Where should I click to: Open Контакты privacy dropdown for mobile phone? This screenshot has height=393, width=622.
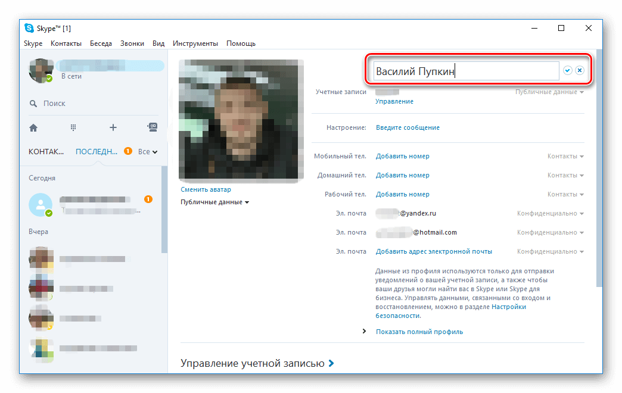click(565, 157)
